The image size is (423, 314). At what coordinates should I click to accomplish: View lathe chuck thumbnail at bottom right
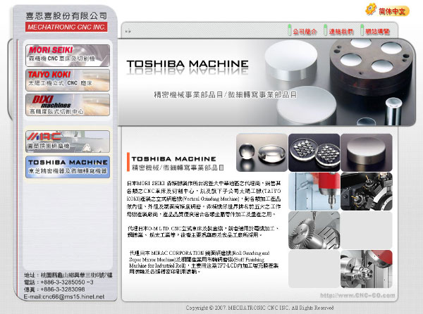[x=367, y=269]
